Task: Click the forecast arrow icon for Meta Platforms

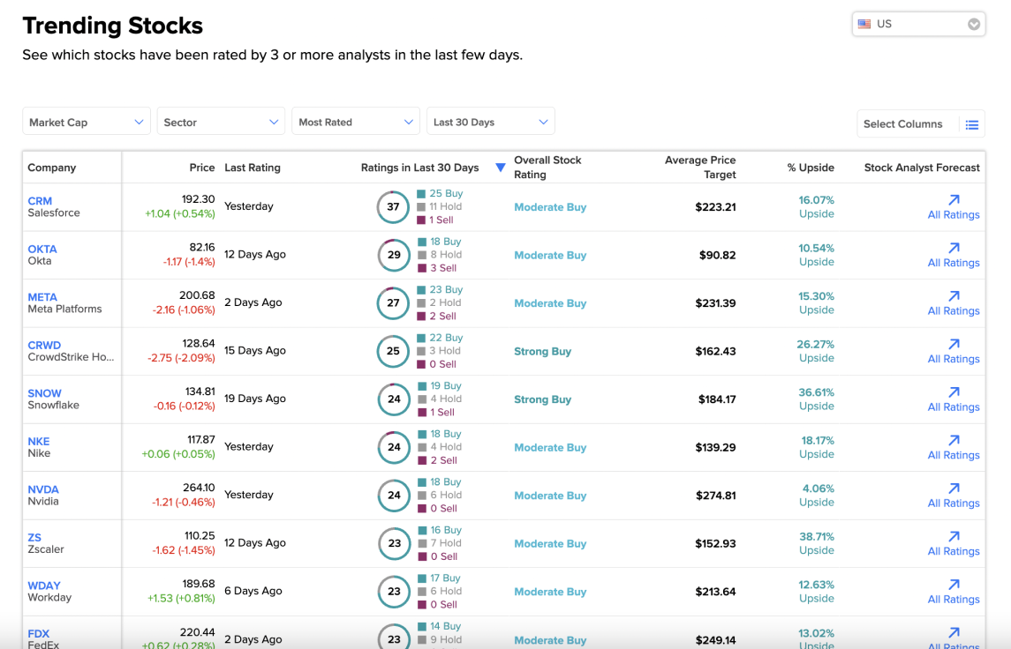Action: pos(954,296)
